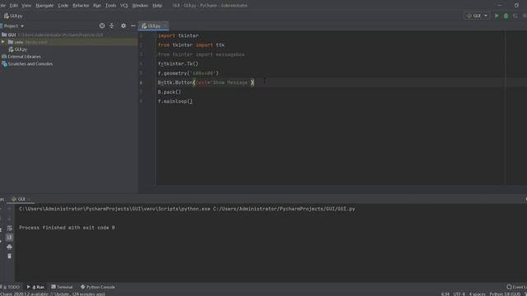
Task: Open the Code menu
Action: (63, 6)
